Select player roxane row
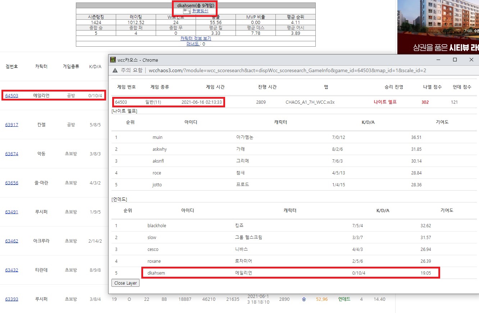 pyautogui.click(x=294, y=261)
